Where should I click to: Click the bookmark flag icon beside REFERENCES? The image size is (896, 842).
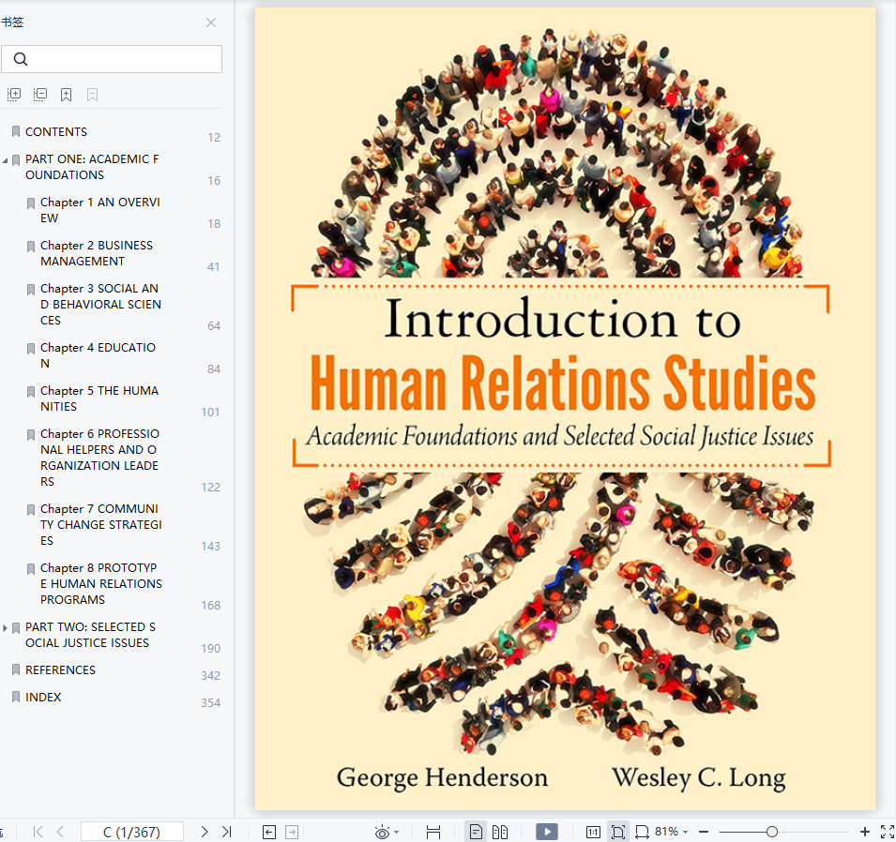tap(16, 669)
